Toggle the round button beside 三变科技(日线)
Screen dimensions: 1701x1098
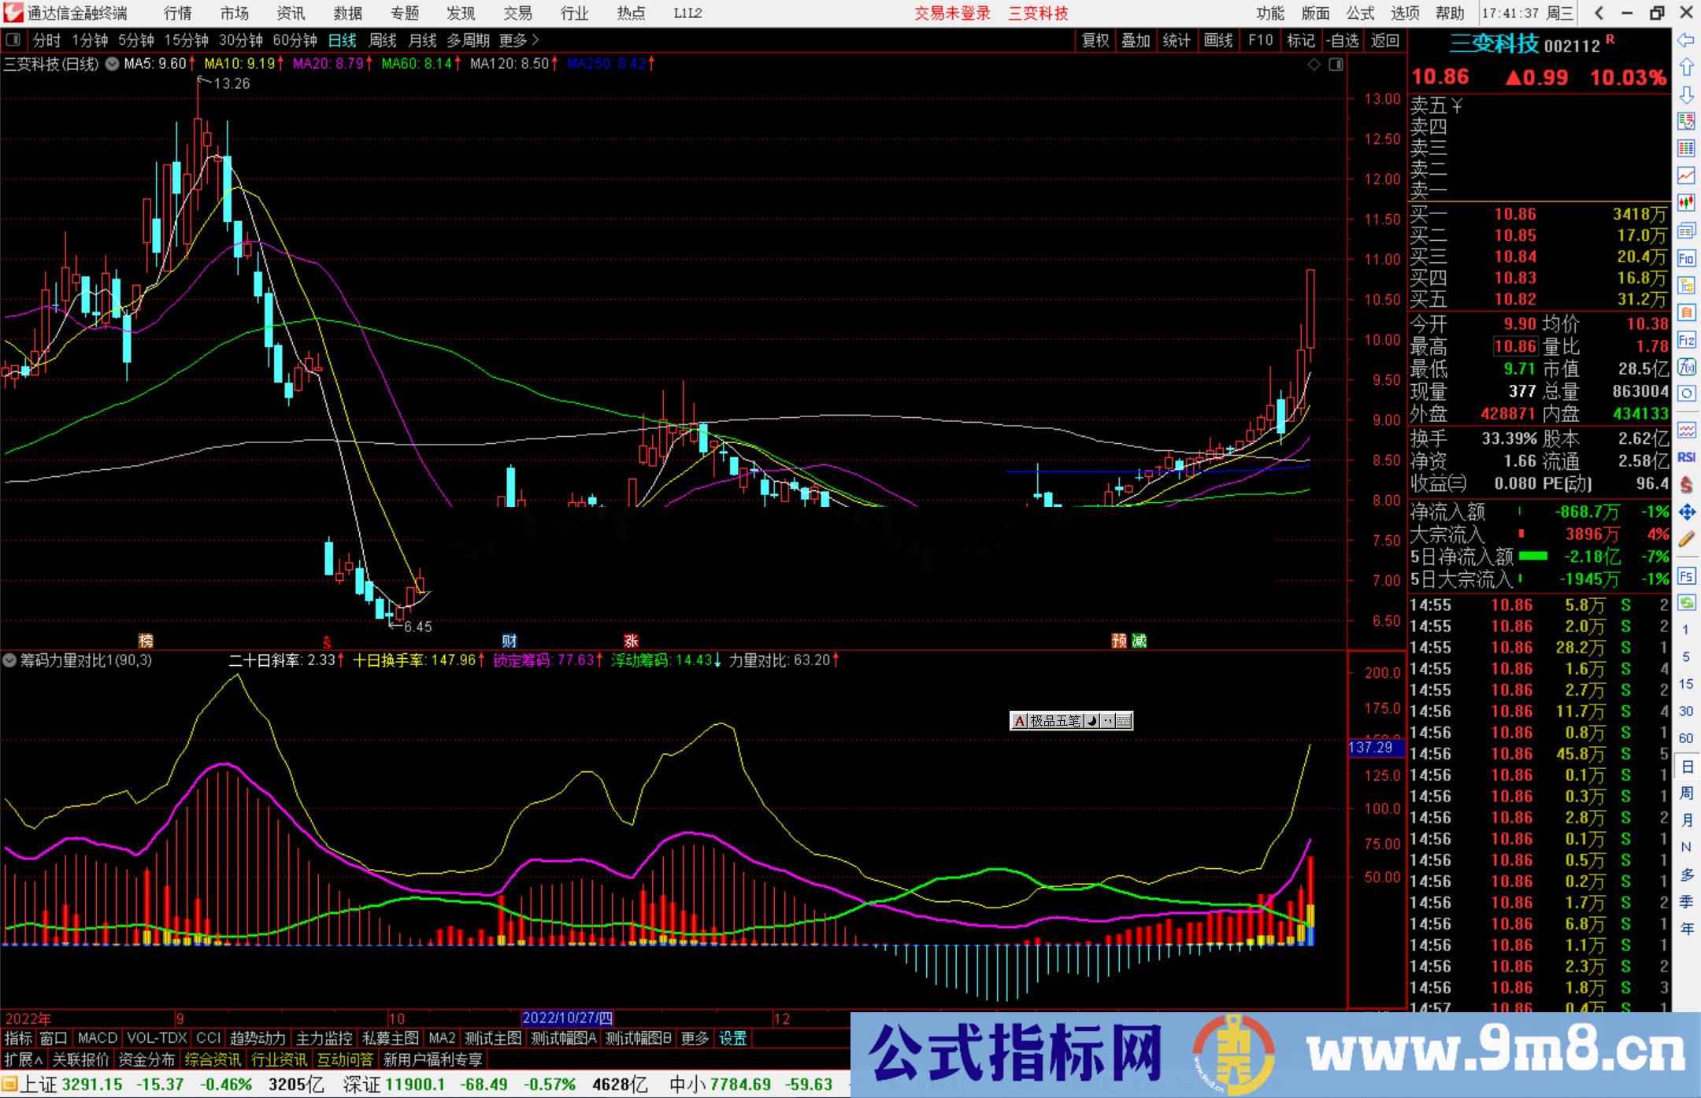[112, 64]
